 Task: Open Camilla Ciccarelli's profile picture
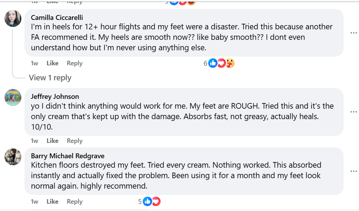13,19
